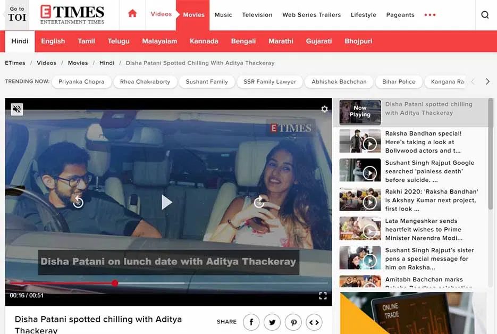Switch to Bhojpuri language tab
The height and width of the screenshot is (334, 497).
click(358, 41)
